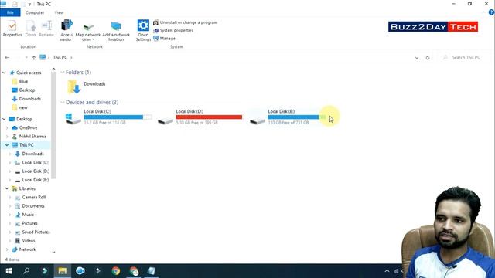Click This PC in the address path

(60, 58)
